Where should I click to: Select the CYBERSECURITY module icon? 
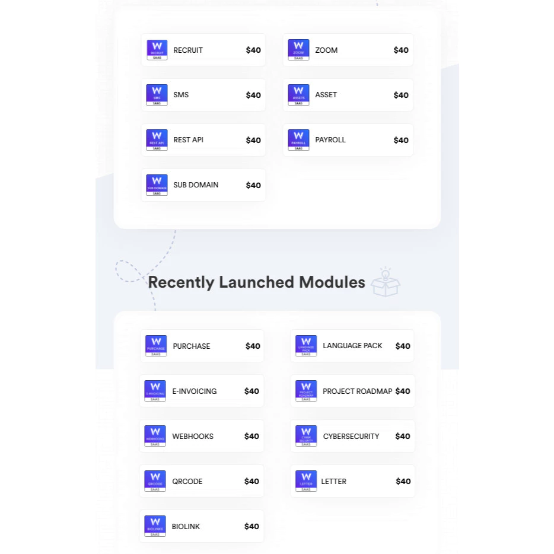click(305, 436)
